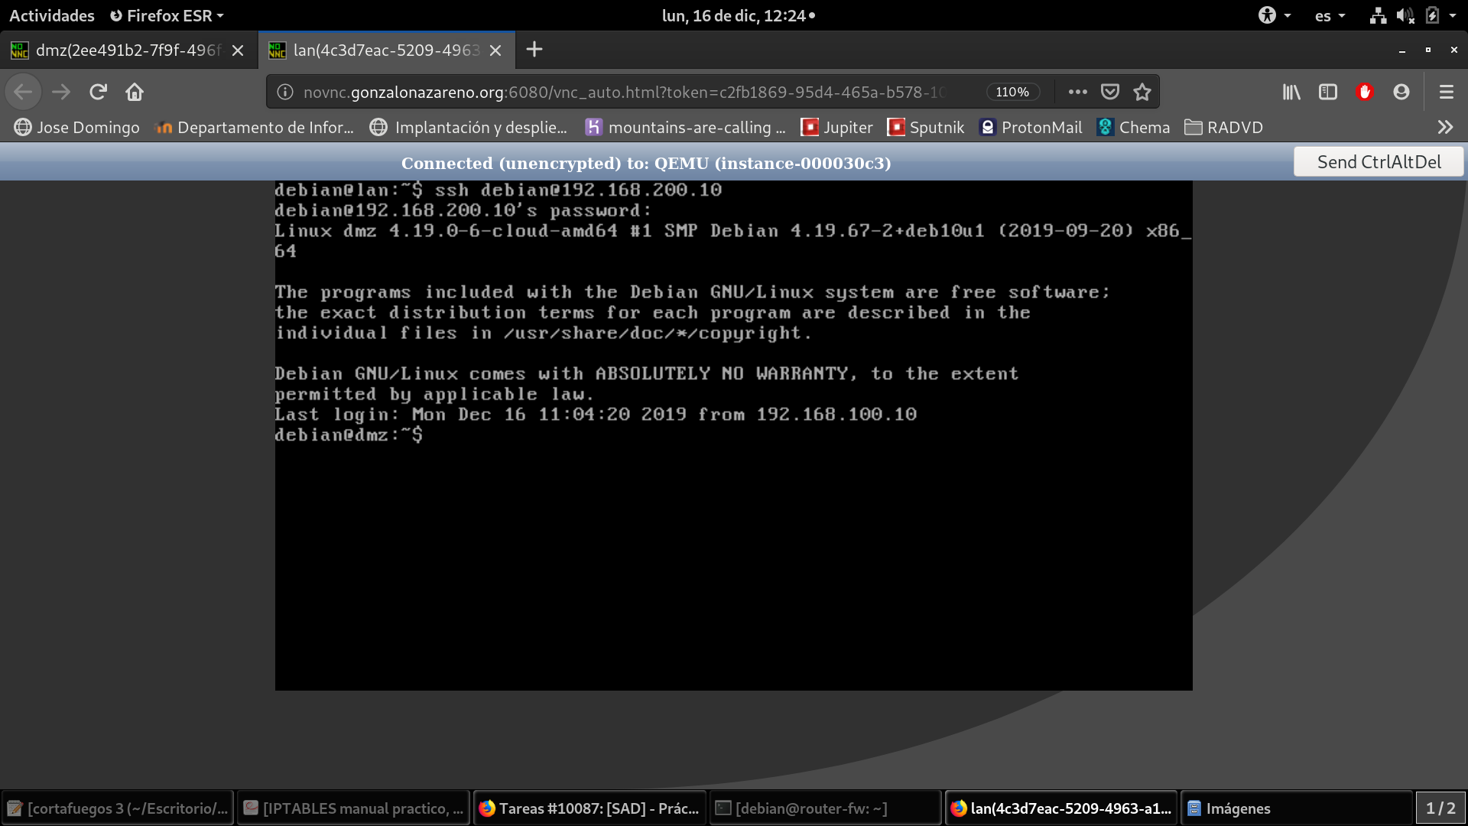Toggle the sidebar view icon
The height and width of the screenshot is (826, 1468).
tap(1328, 92)
